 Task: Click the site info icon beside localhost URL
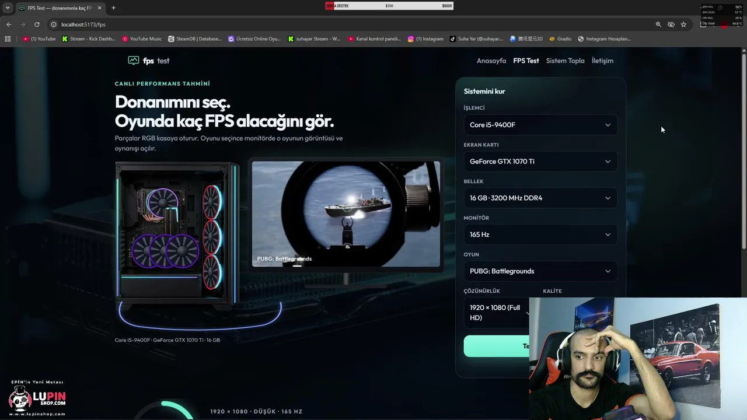54,24
